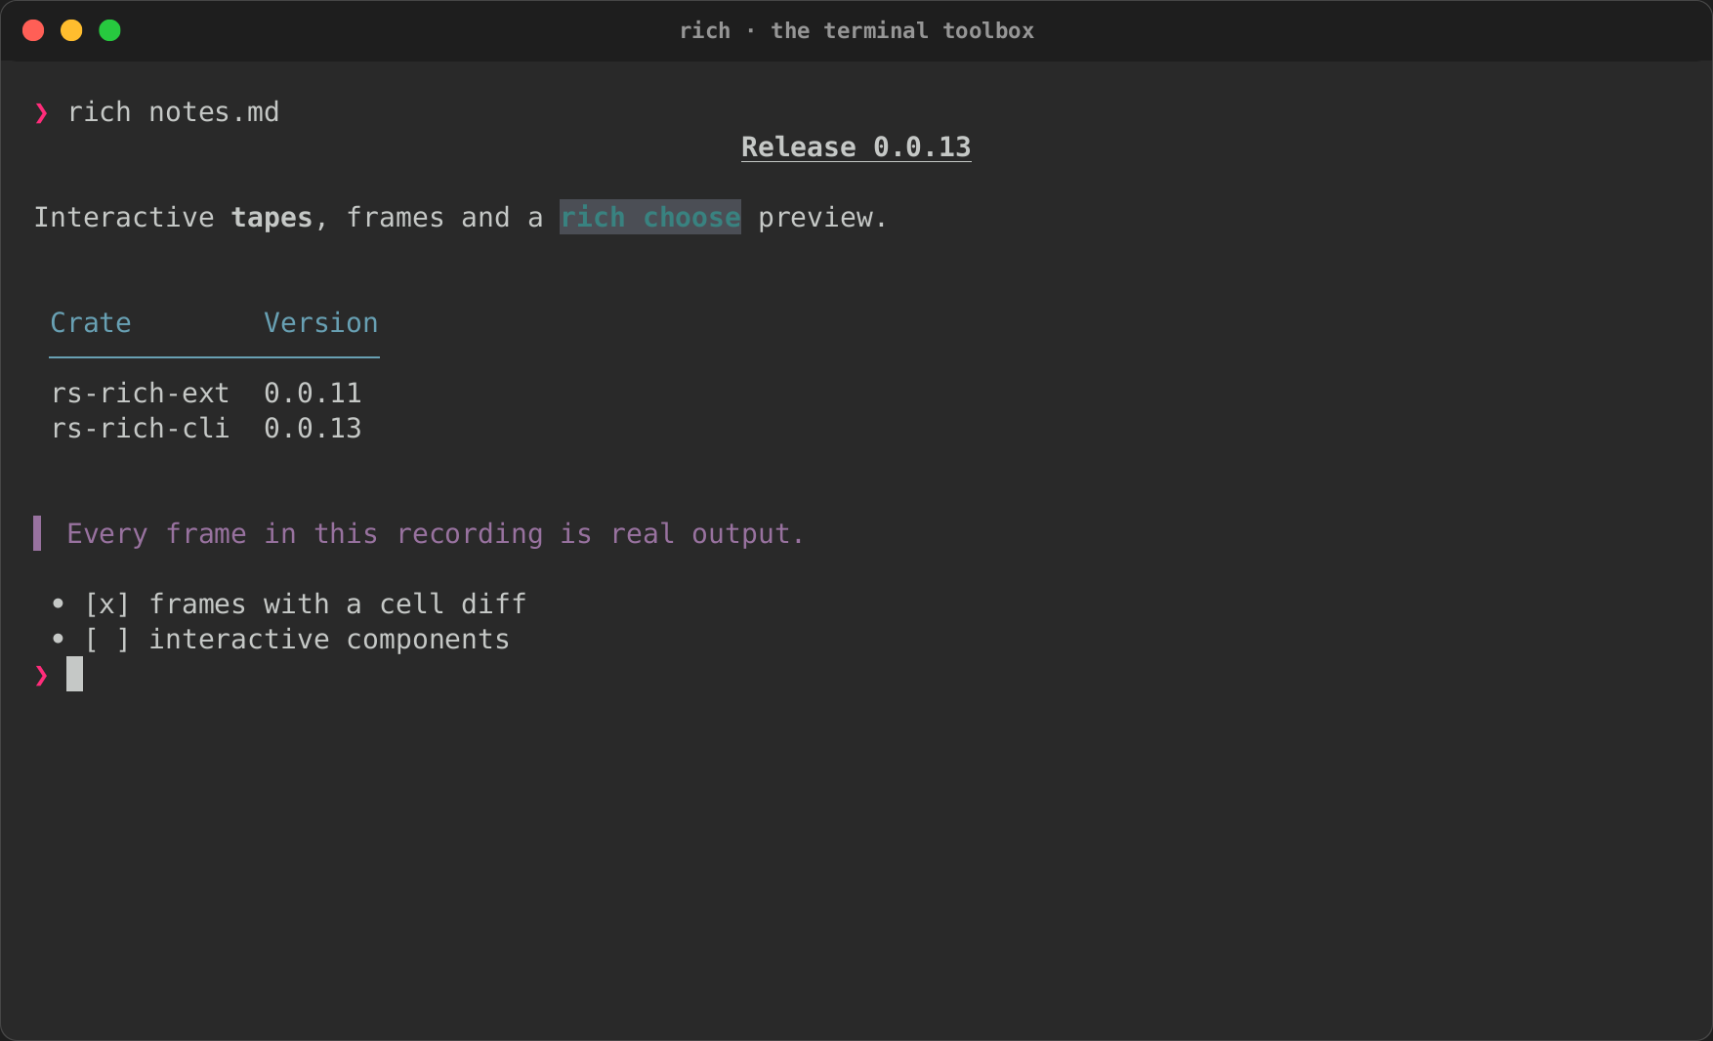The width and height of the screenshot is (1713, 1041).
Task: Click the block cursor at the empty prompt
Action: 75,674
